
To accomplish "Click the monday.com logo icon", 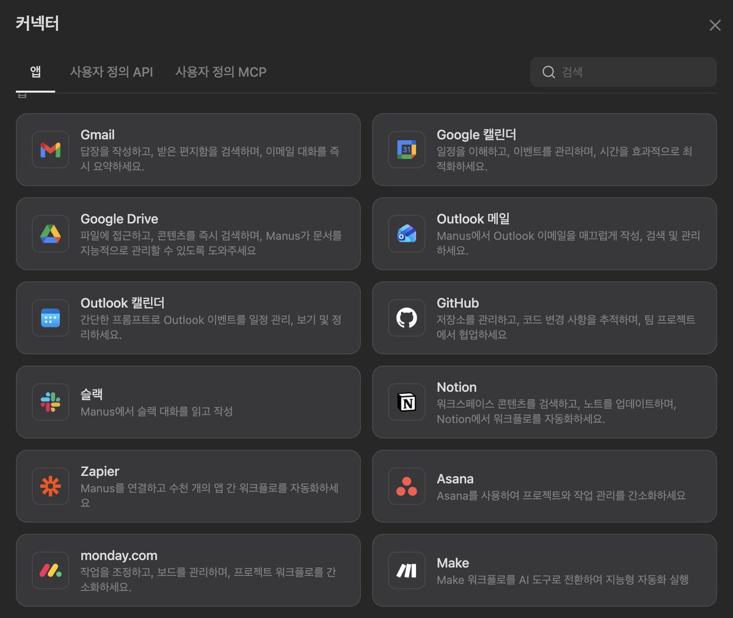I will coord(50,571).
